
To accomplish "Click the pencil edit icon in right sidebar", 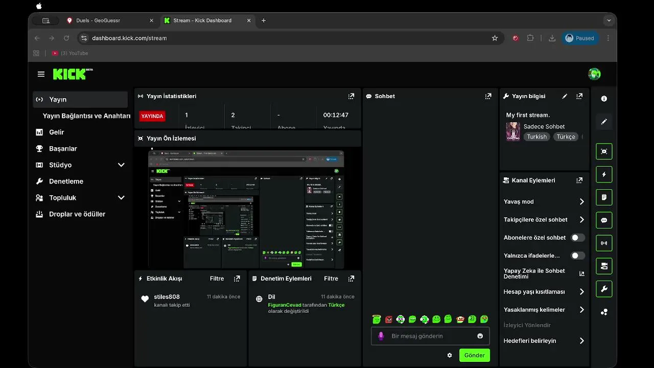I will pos(604,122).
